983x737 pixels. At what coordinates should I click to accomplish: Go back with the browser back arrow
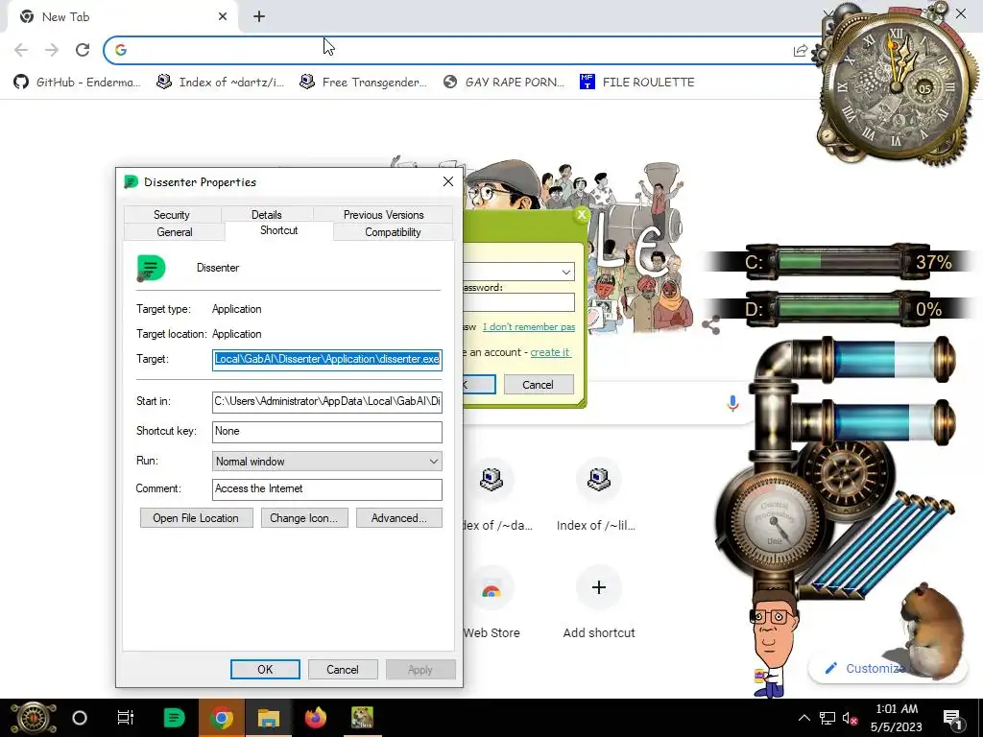(21, 50)
